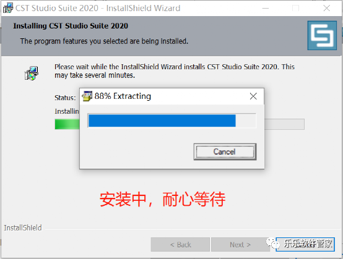The height and width of the screenshot is (259, 343).
Task: Close the 88% Extracting dialog
Action: pos(253,96)
